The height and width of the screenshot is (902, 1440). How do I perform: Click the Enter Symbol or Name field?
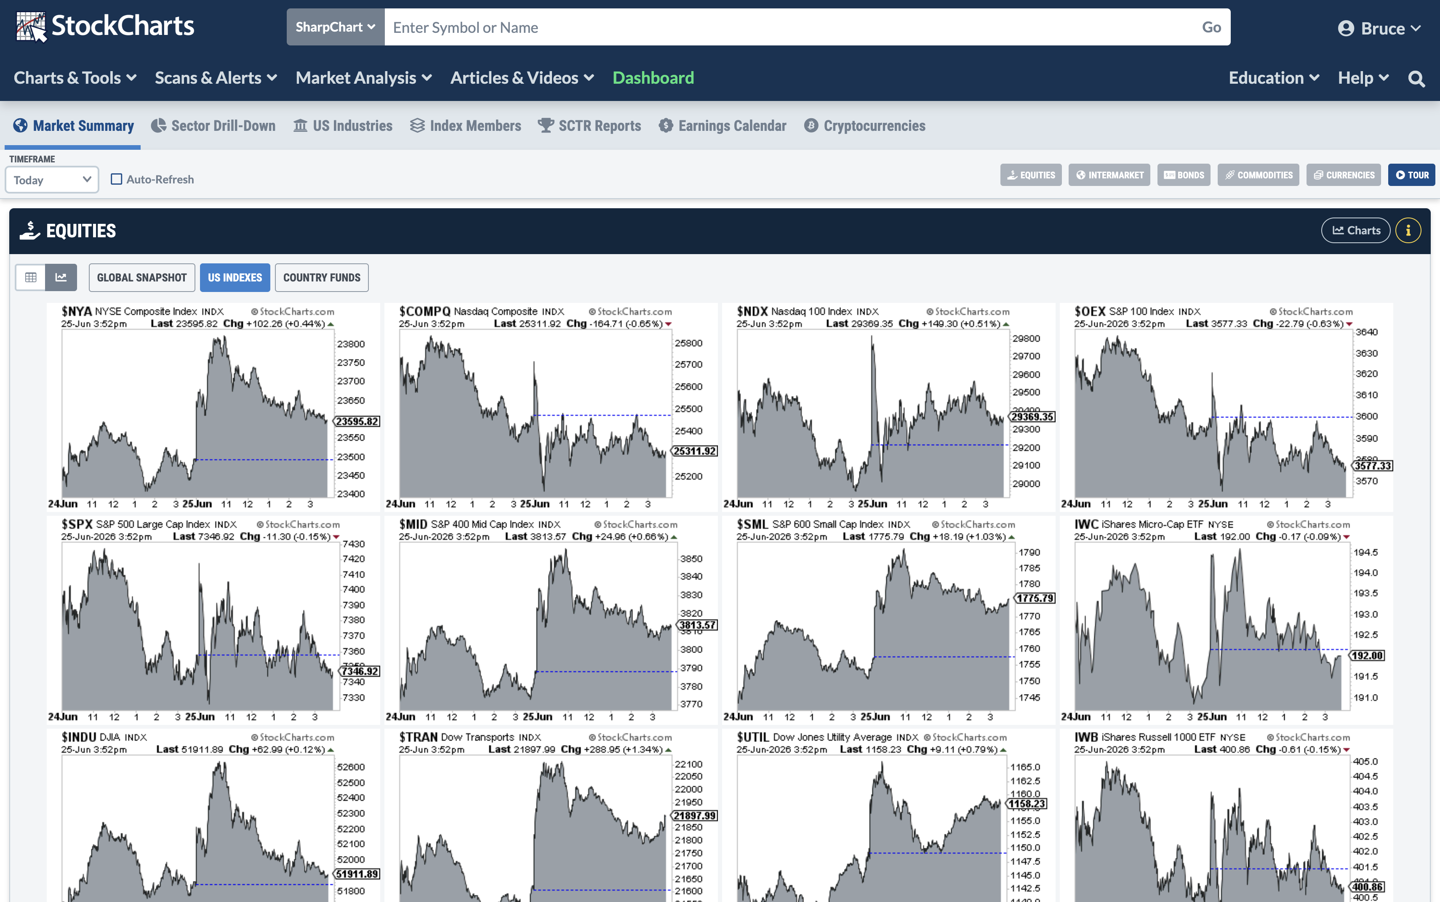788,27
